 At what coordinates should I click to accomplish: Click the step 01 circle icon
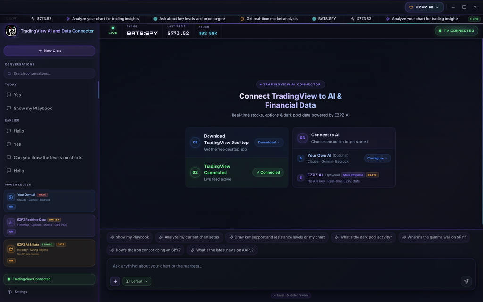[x=195, y=143]
